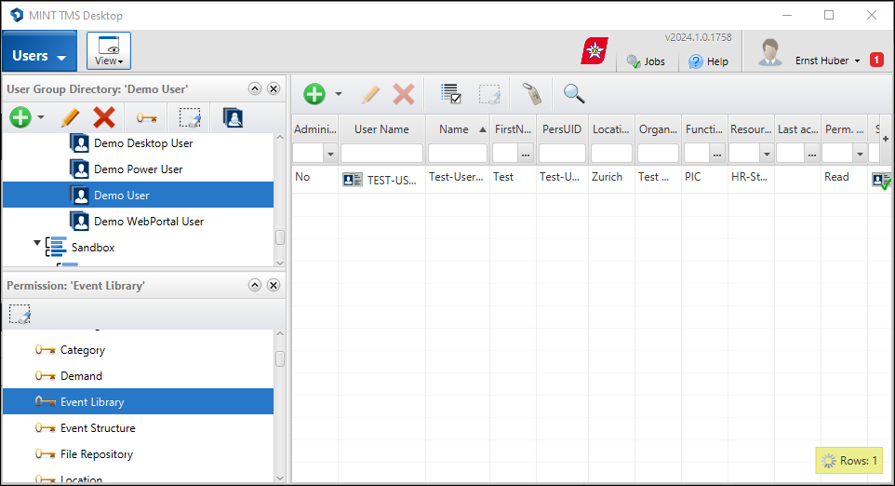Select the Event Library permission

[x=138, y=402]
